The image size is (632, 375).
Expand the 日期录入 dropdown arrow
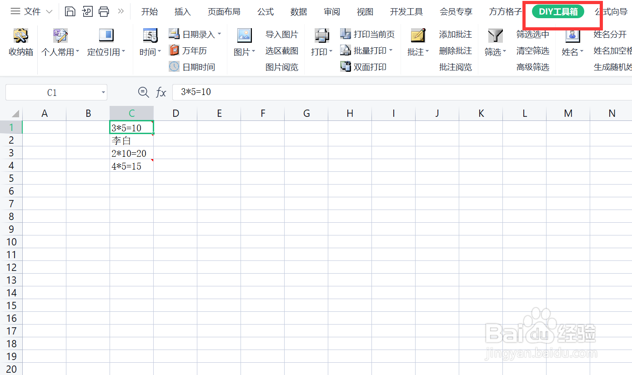pos(219,34)
